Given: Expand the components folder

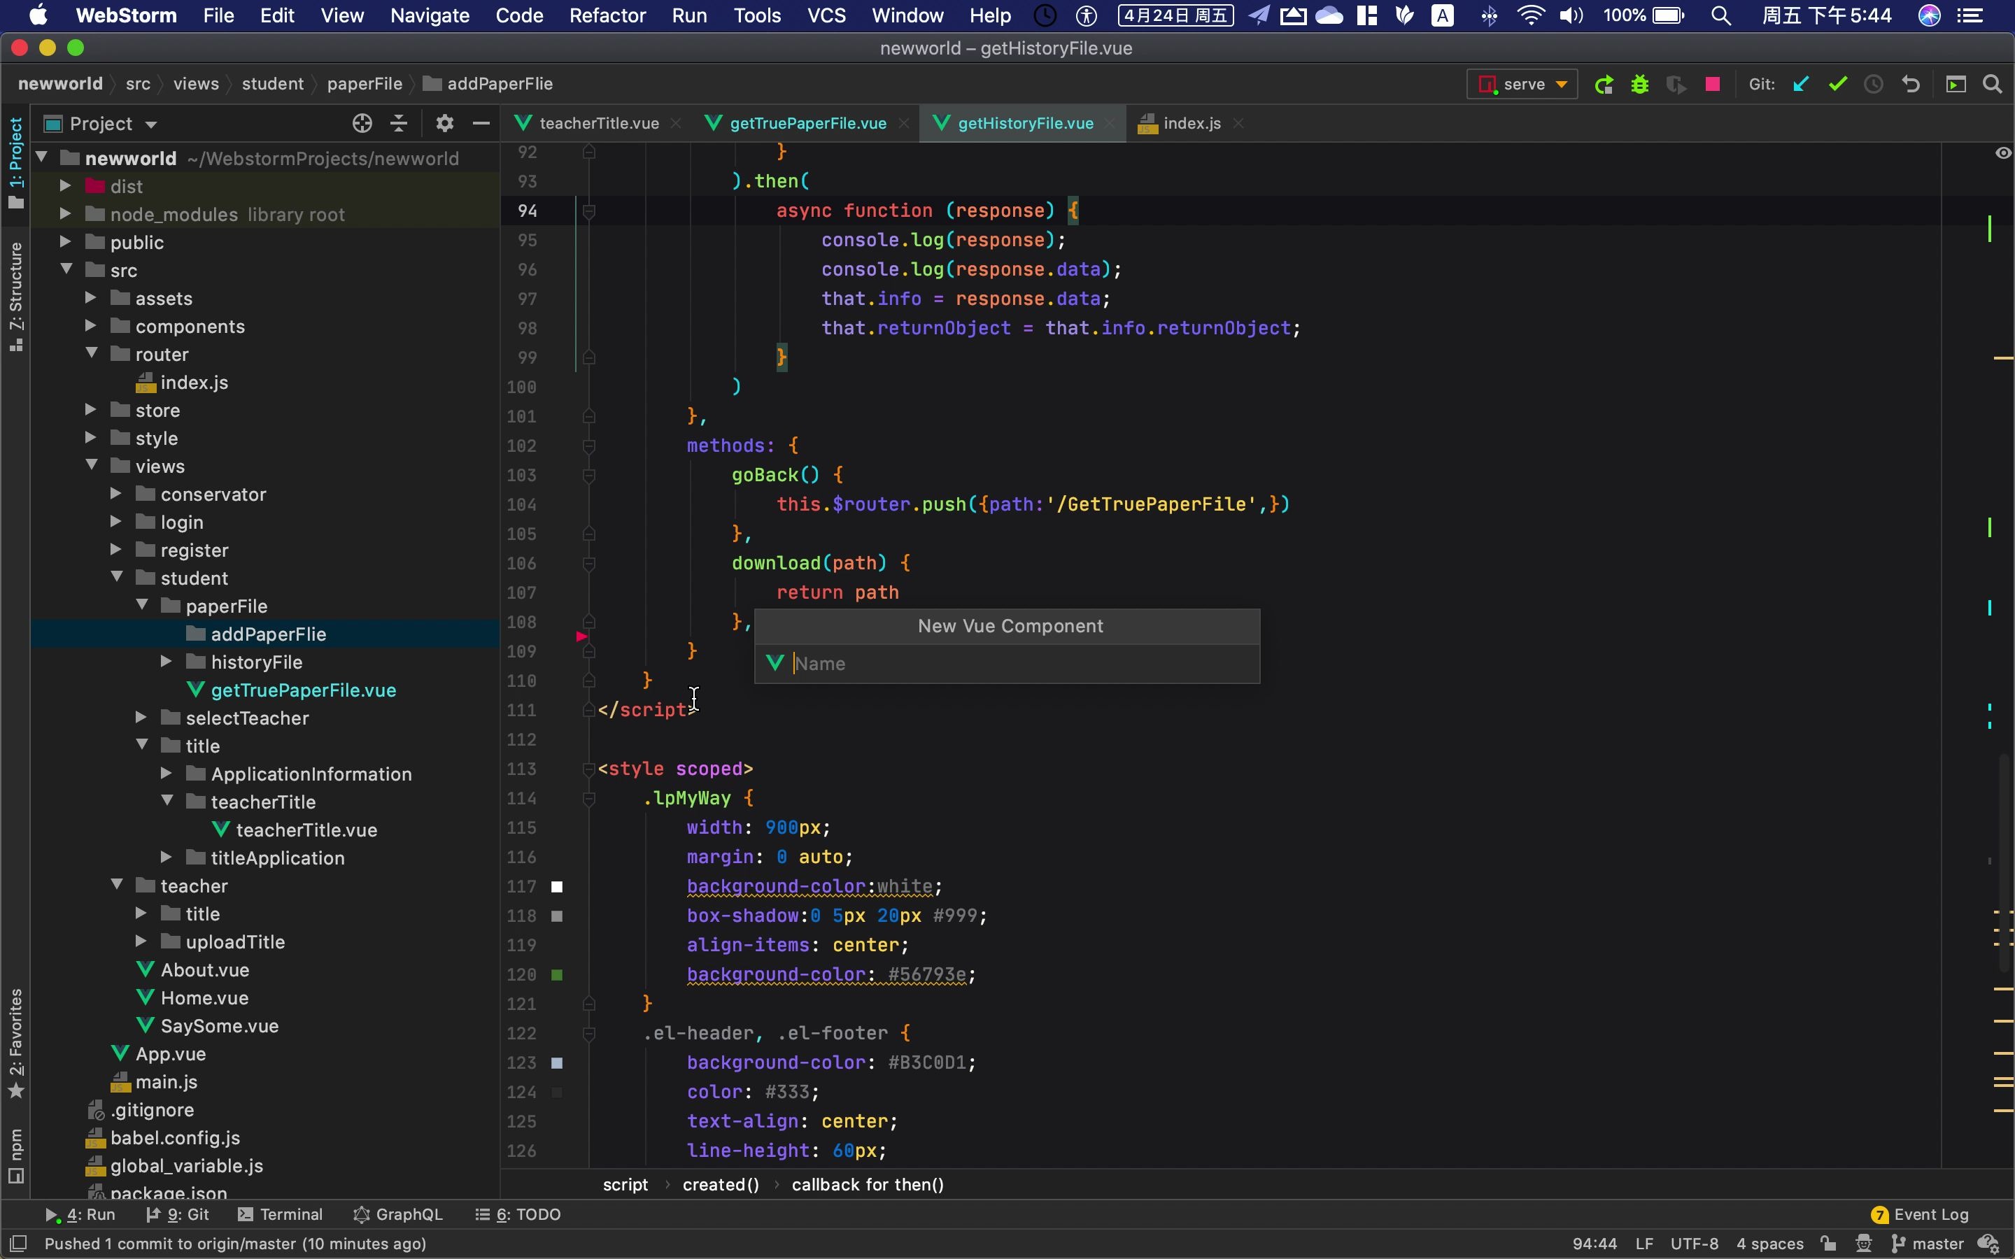Looking at the screenshot, I should click(91, 325).
